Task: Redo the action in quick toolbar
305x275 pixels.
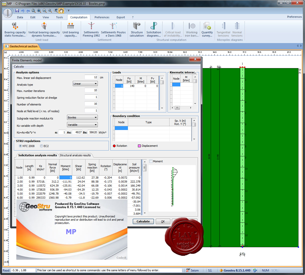Action: click(28, 11)
